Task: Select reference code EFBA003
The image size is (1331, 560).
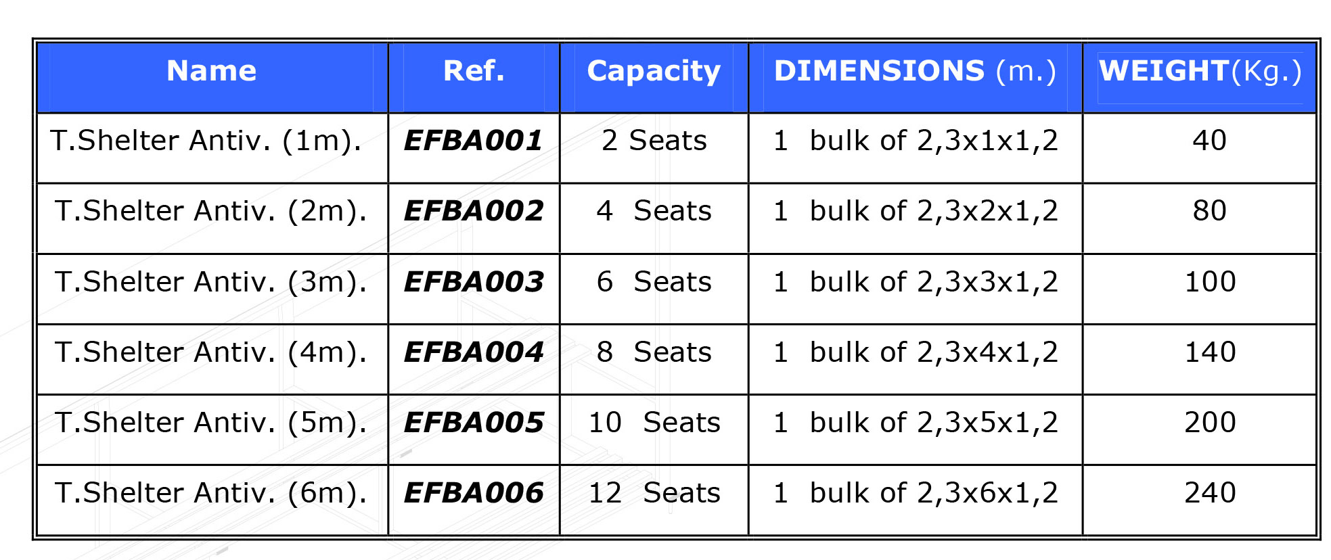Action: pyautogui.click(x=474, y=282)
